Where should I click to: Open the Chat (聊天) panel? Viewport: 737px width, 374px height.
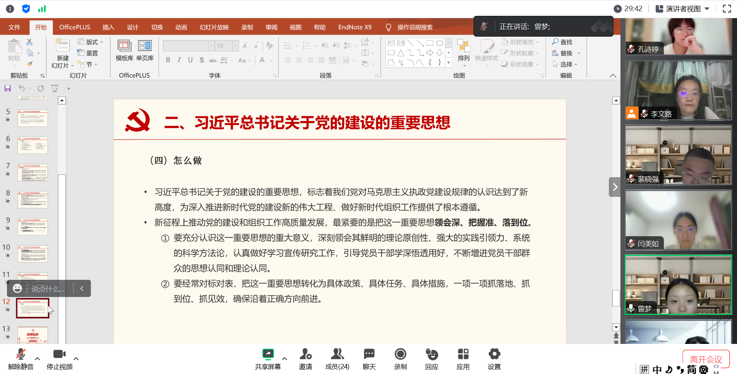369,354
